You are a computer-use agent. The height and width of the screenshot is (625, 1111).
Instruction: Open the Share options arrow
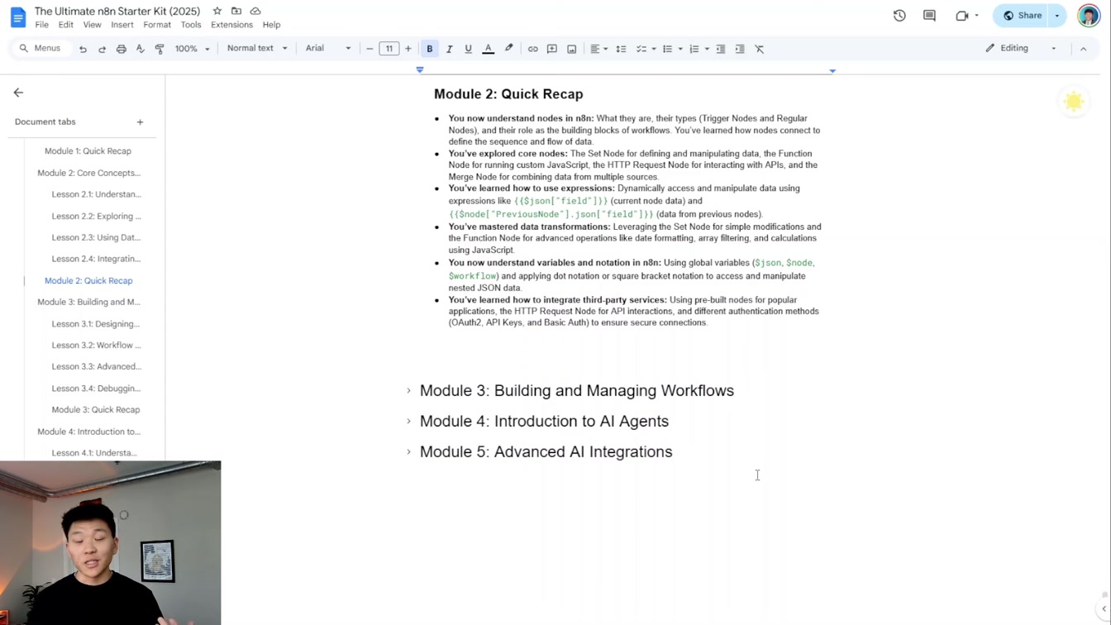[x=1056, y=15]
